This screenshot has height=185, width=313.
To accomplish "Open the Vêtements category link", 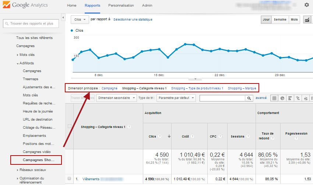I will 91,179.
